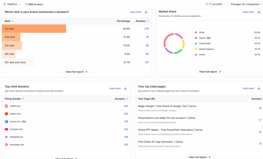Click the canva.com favicon
The height and width of the screenshot is (159, 263).
click(6, 122)
